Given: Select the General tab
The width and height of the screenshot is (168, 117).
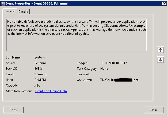Looking at the screenshot, I should tap(10, 11).
